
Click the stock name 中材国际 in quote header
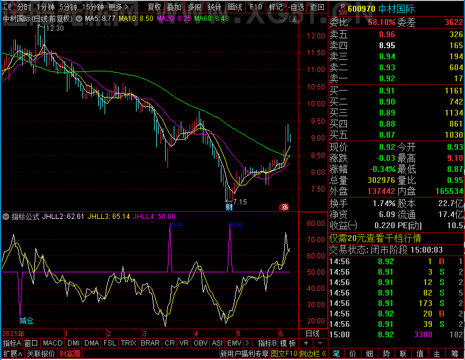pos(396,9)
